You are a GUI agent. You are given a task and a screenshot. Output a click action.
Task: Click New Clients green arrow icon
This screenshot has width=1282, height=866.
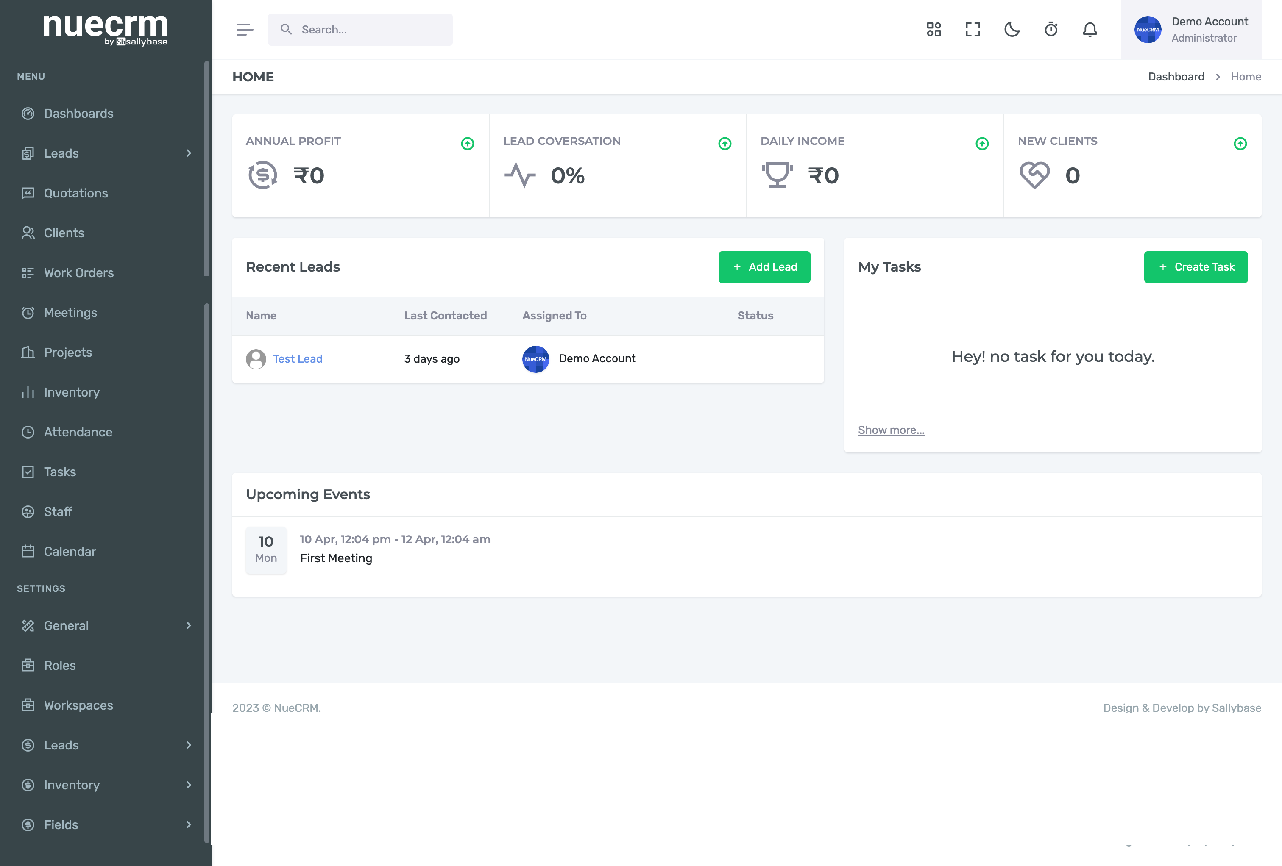point(1240,144)
